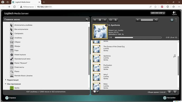This screenshot has width=182, height=102.
Task: Click the 6. Apollonia title link
Action: (114, 25)
